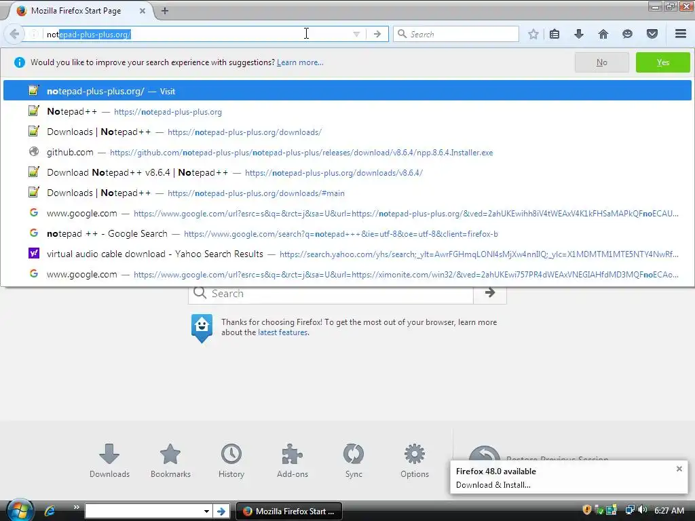695x521 pixels.
Task: Close the Firefox 48.0 available notification
Action: pyautogui.click(x=679, y=469)
